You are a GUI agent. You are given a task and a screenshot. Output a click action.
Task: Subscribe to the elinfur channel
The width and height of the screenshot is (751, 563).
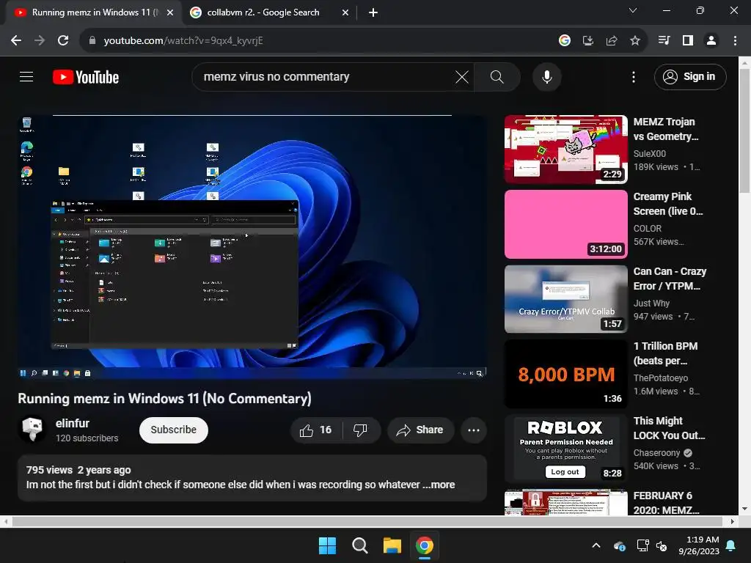173,430
